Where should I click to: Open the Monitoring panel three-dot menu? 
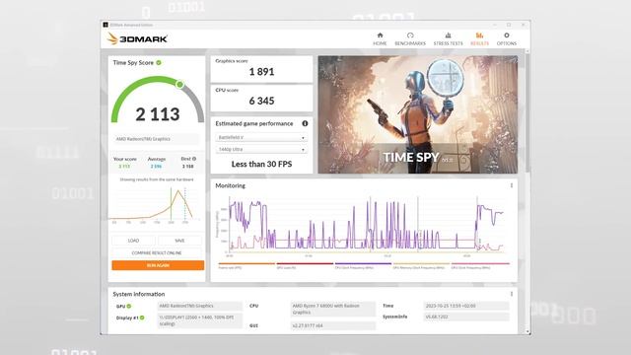click(x=511, y=185)
